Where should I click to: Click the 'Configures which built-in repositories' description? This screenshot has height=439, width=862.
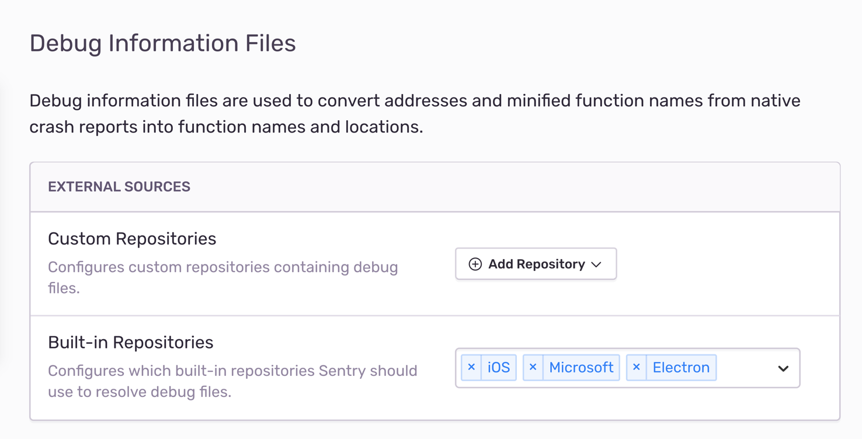(x=232, y=381)
